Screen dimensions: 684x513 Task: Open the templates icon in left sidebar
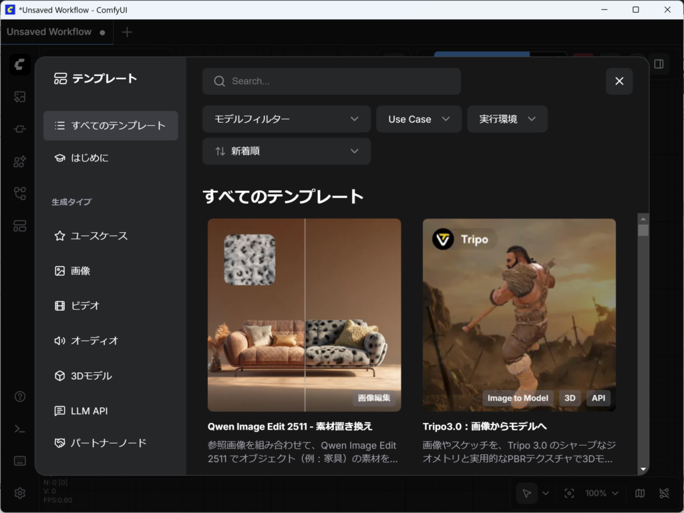click(19, 226)
